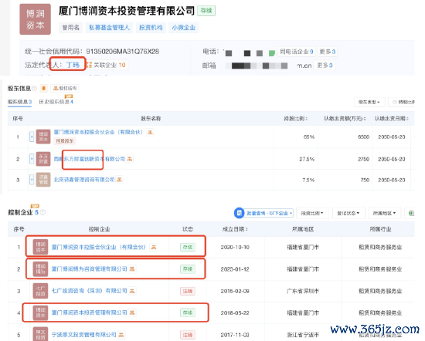Select the 小微企业 tag

tap(183, 28)
